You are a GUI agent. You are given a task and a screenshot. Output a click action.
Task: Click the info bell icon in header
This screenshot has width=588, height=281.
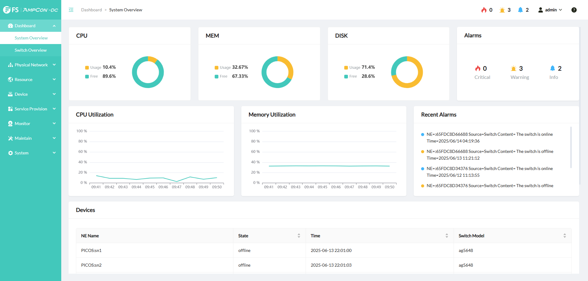(x=520, y=10)
